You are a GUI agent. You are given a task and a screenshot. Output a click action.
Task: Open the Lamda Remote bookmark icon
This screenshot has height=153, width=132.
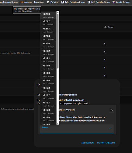pos(114,2)
